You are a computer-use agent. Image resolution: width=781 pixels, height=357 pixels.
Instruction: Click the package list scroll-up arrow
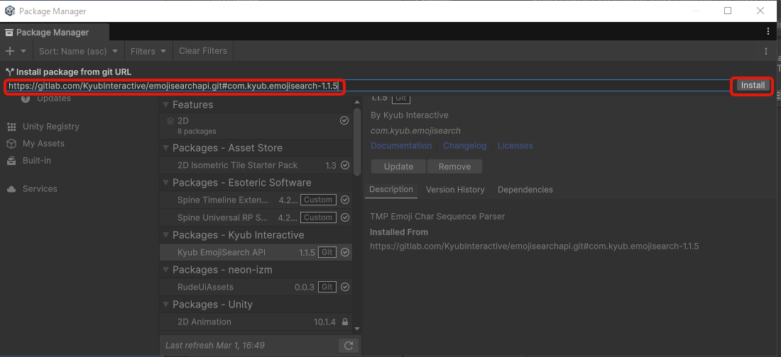(x=356, y=101)
